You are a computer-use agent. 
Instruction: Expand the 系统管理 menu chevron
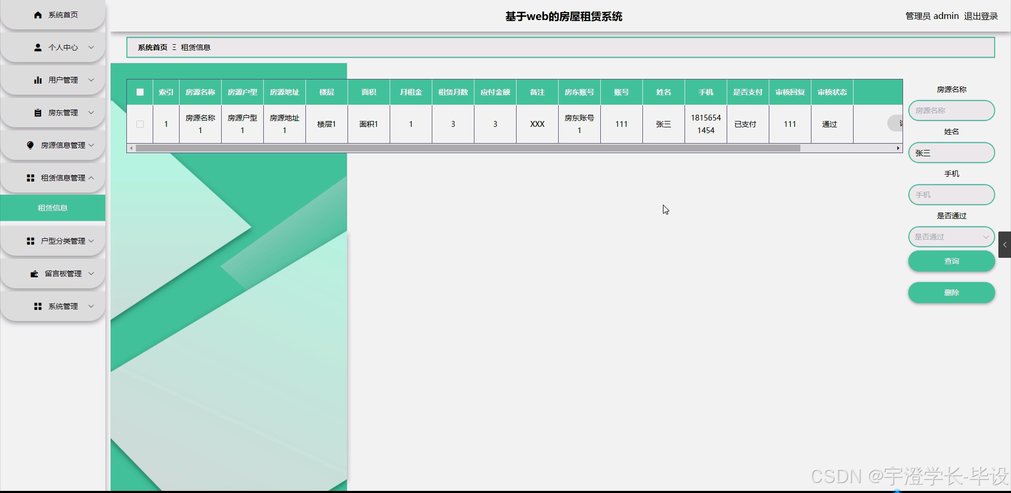click(x=91, y=306)
